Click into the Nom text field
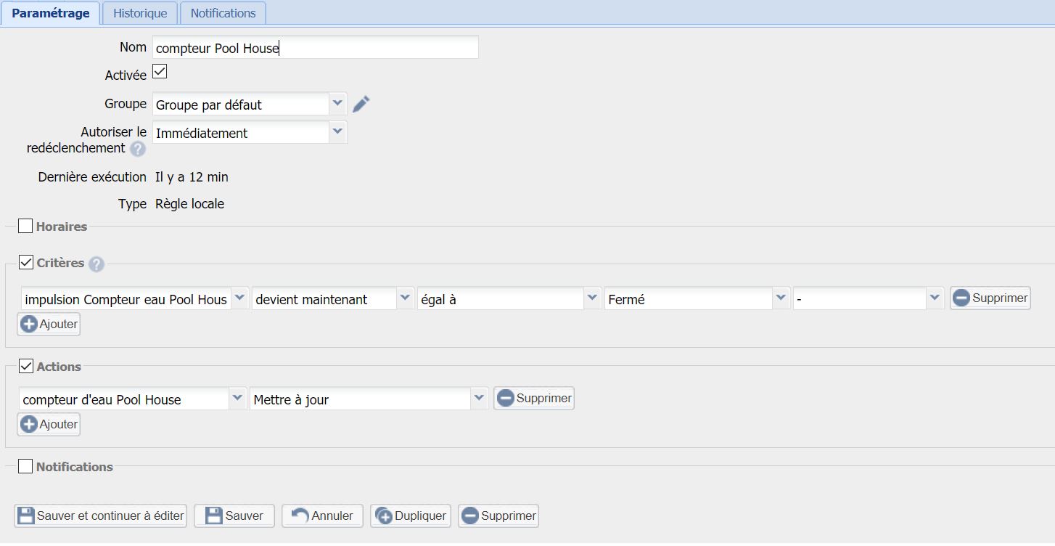 pyautogui.click(x=315, y=48)
